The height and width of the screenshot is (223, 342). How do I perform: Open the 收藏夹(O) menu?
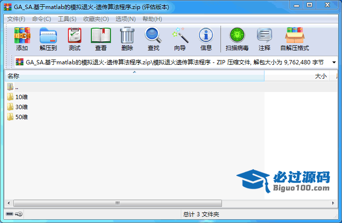click(96, 19)
